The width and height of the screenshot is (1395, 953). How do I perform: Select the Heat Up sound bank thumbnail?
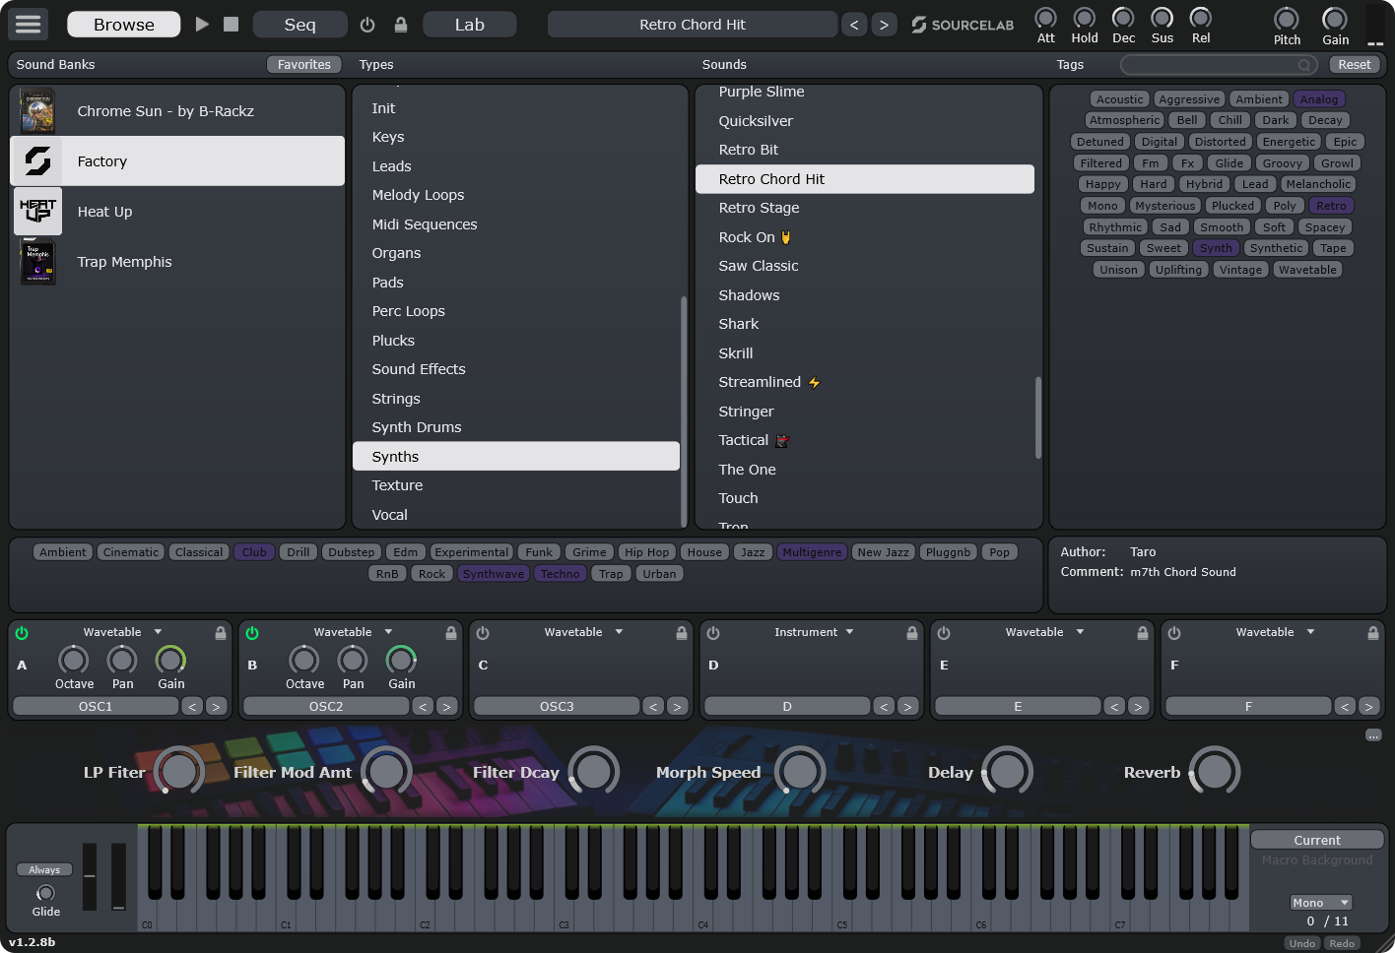pos(37,212)
